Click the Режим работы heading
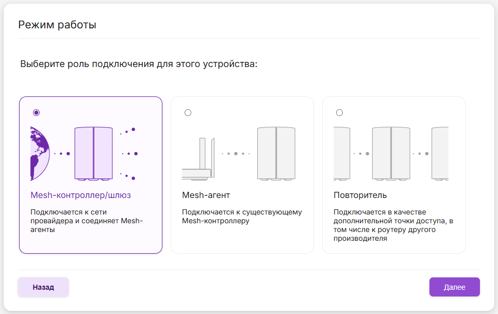Viewport: 498px width, 314px height. [x=57, y=24]
